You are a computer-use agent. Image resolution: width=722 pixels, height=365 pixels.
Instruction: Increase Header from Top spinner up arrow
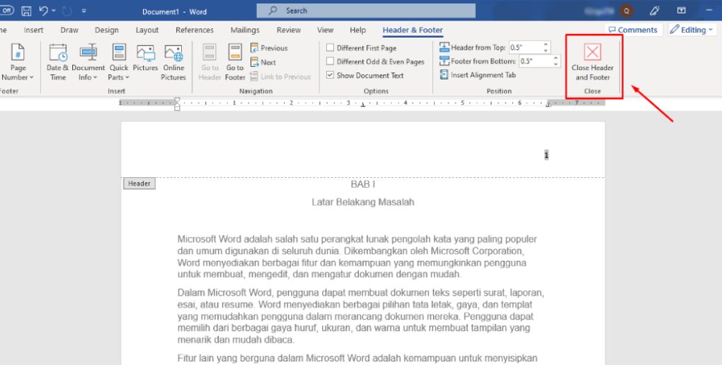click(546, 45)
